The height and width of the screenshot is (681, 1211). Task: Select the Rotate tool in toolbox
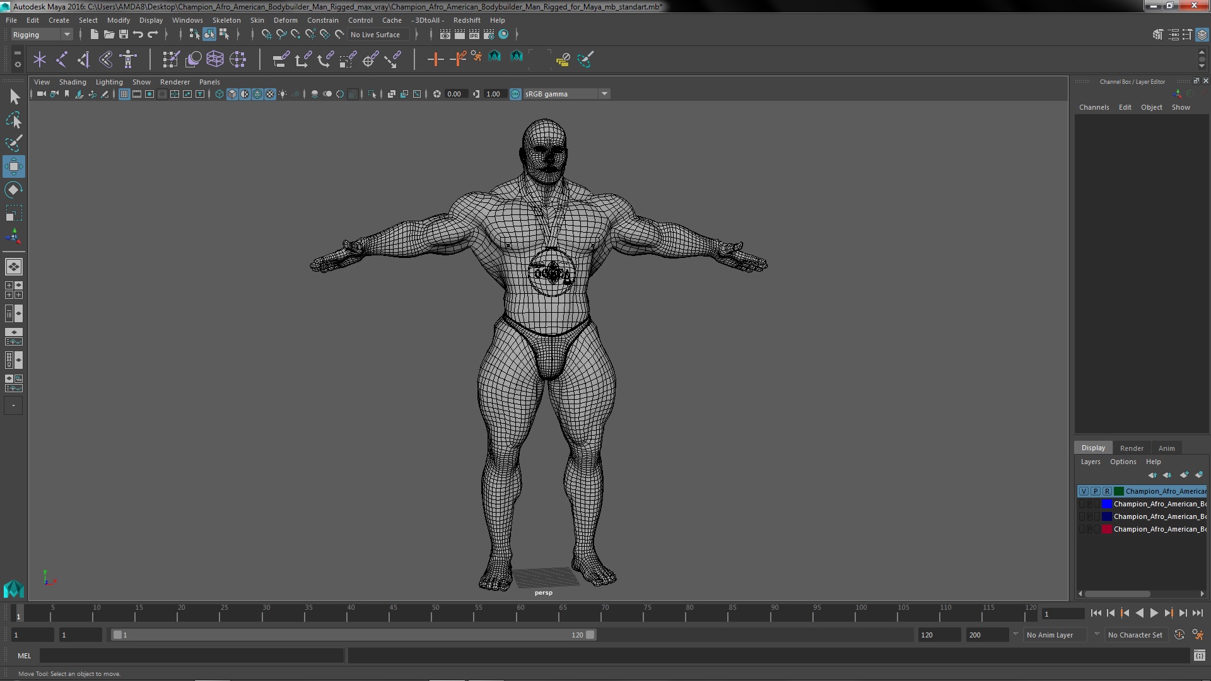pyautogui.click(x=13, y=190)
